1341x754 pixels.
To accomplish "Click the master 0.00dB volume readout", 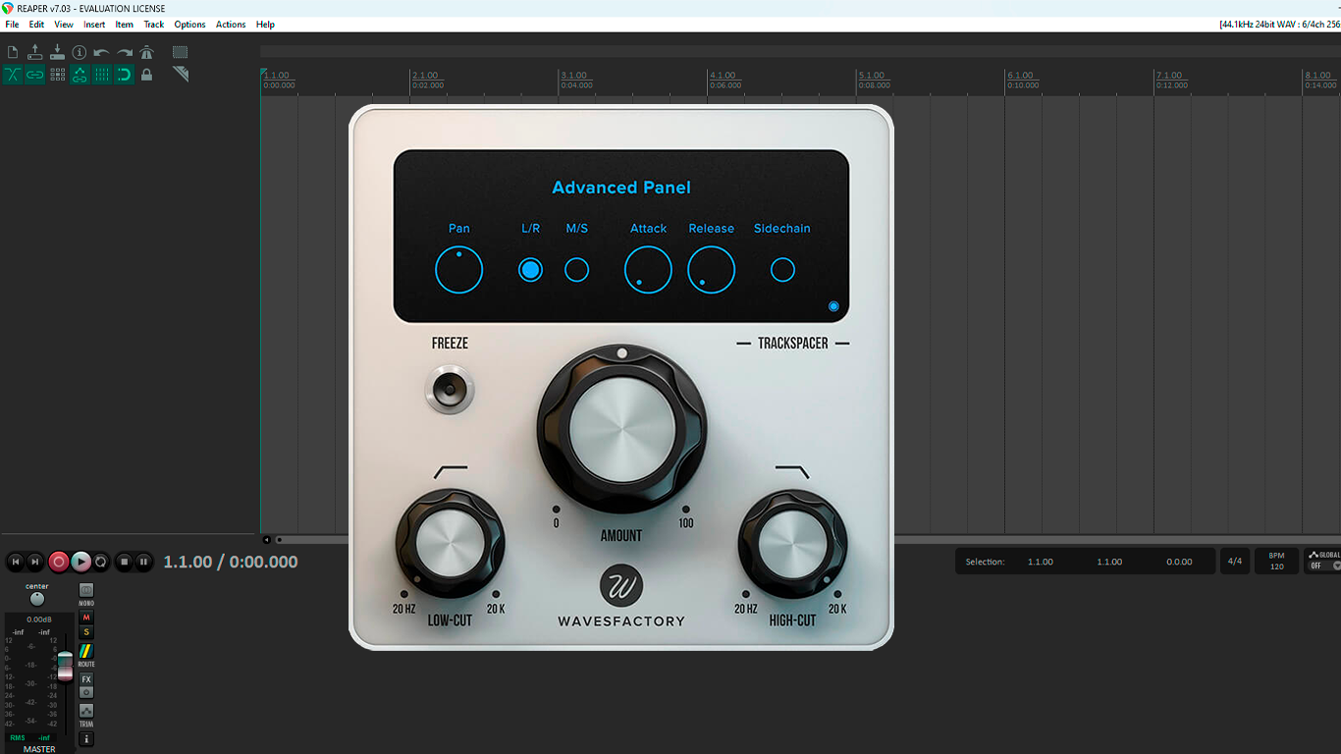I will point(38,619).
